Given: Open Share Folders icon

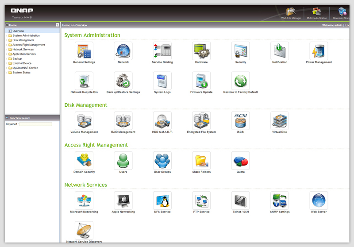Looking at the screenshot, I should point(201,161).
